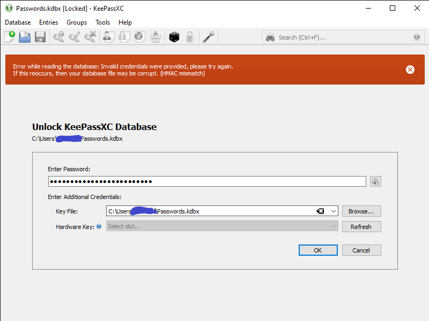This screenshot has width=429, height=321.
Task: Open the Database menu
Action: click(18, 22)
